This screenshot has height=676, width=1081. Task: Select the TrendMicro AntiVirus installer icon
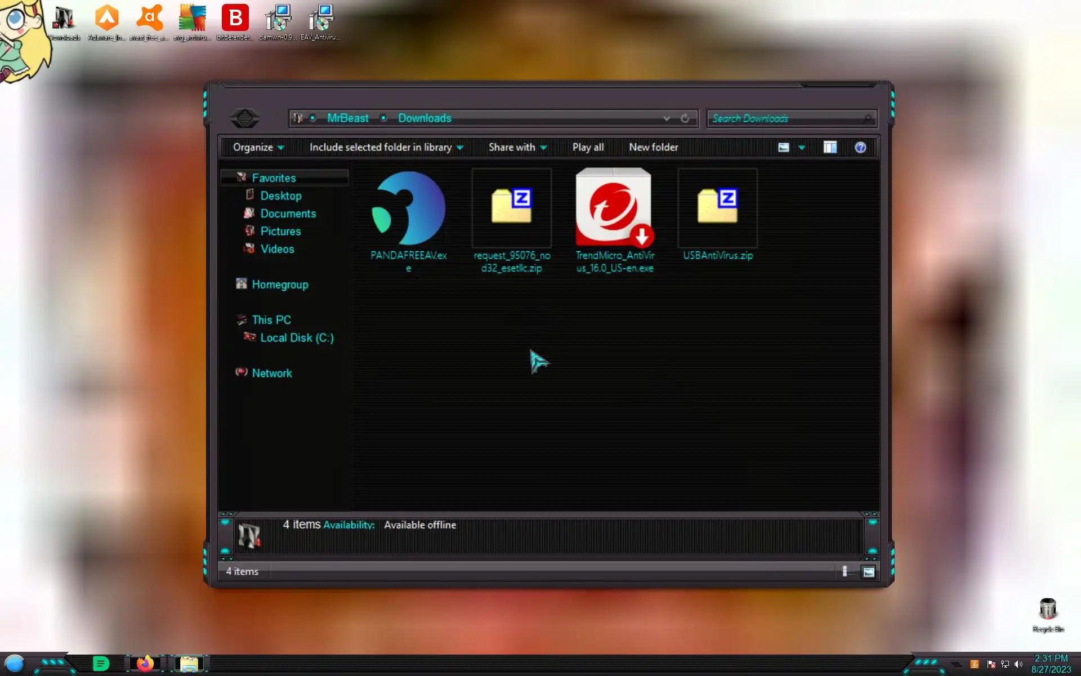pyautogui.click(x=614, y=208)
